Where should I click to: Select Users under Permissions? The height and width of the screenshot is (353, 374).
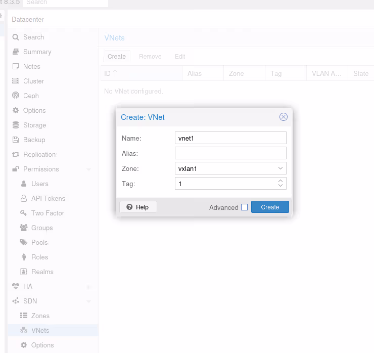point(40,184)
